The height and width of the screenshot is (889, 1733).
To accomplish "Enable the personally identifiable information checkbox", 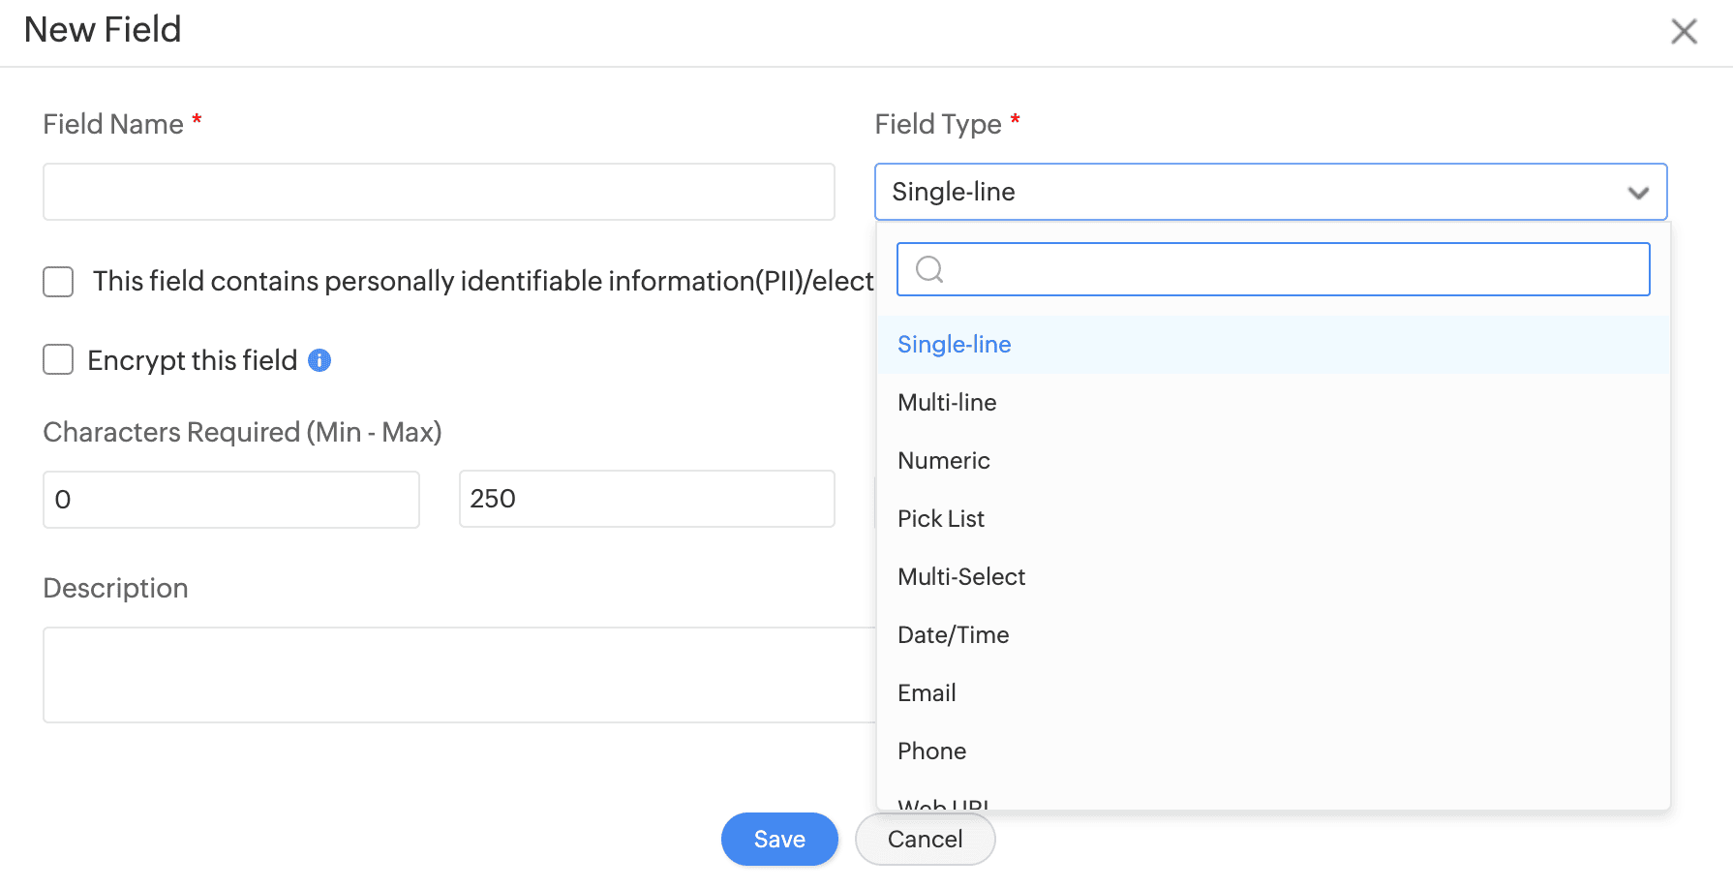I will tap(58, 282).
